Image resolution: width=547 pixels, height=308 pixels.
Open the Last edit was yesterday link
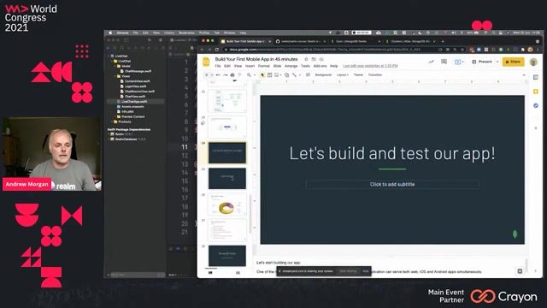(x=370, y=66)
